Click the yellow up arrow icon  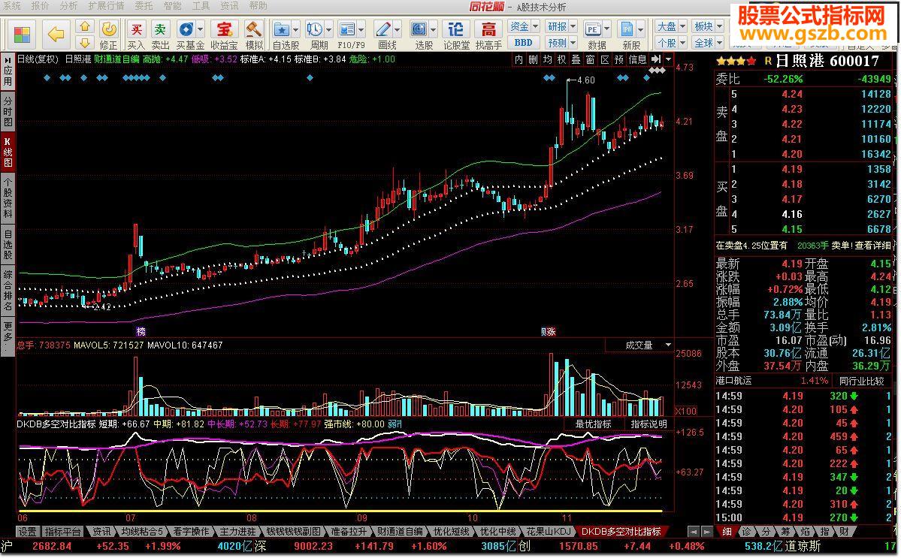tap(84, 27)
